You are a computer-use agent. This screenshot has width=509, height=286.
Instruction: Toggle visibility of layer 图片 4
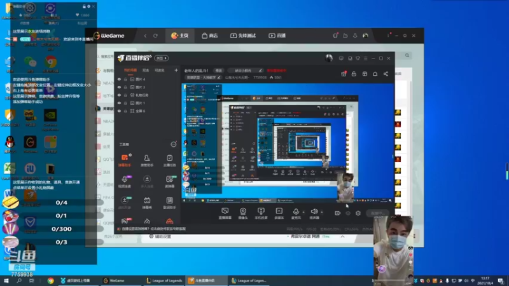pos(119,79)
